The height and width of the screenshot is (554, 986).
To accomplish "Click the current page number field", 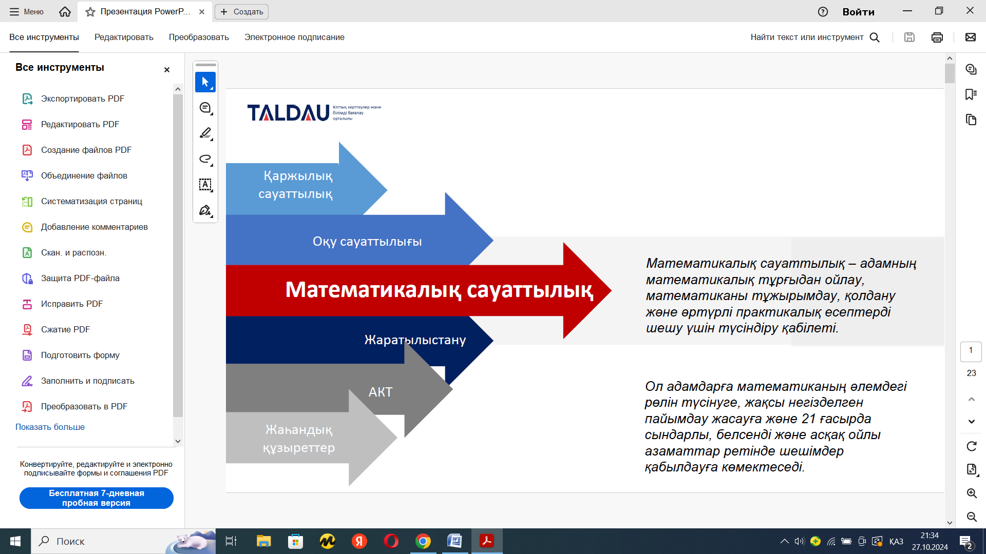I will click(971, 350).
